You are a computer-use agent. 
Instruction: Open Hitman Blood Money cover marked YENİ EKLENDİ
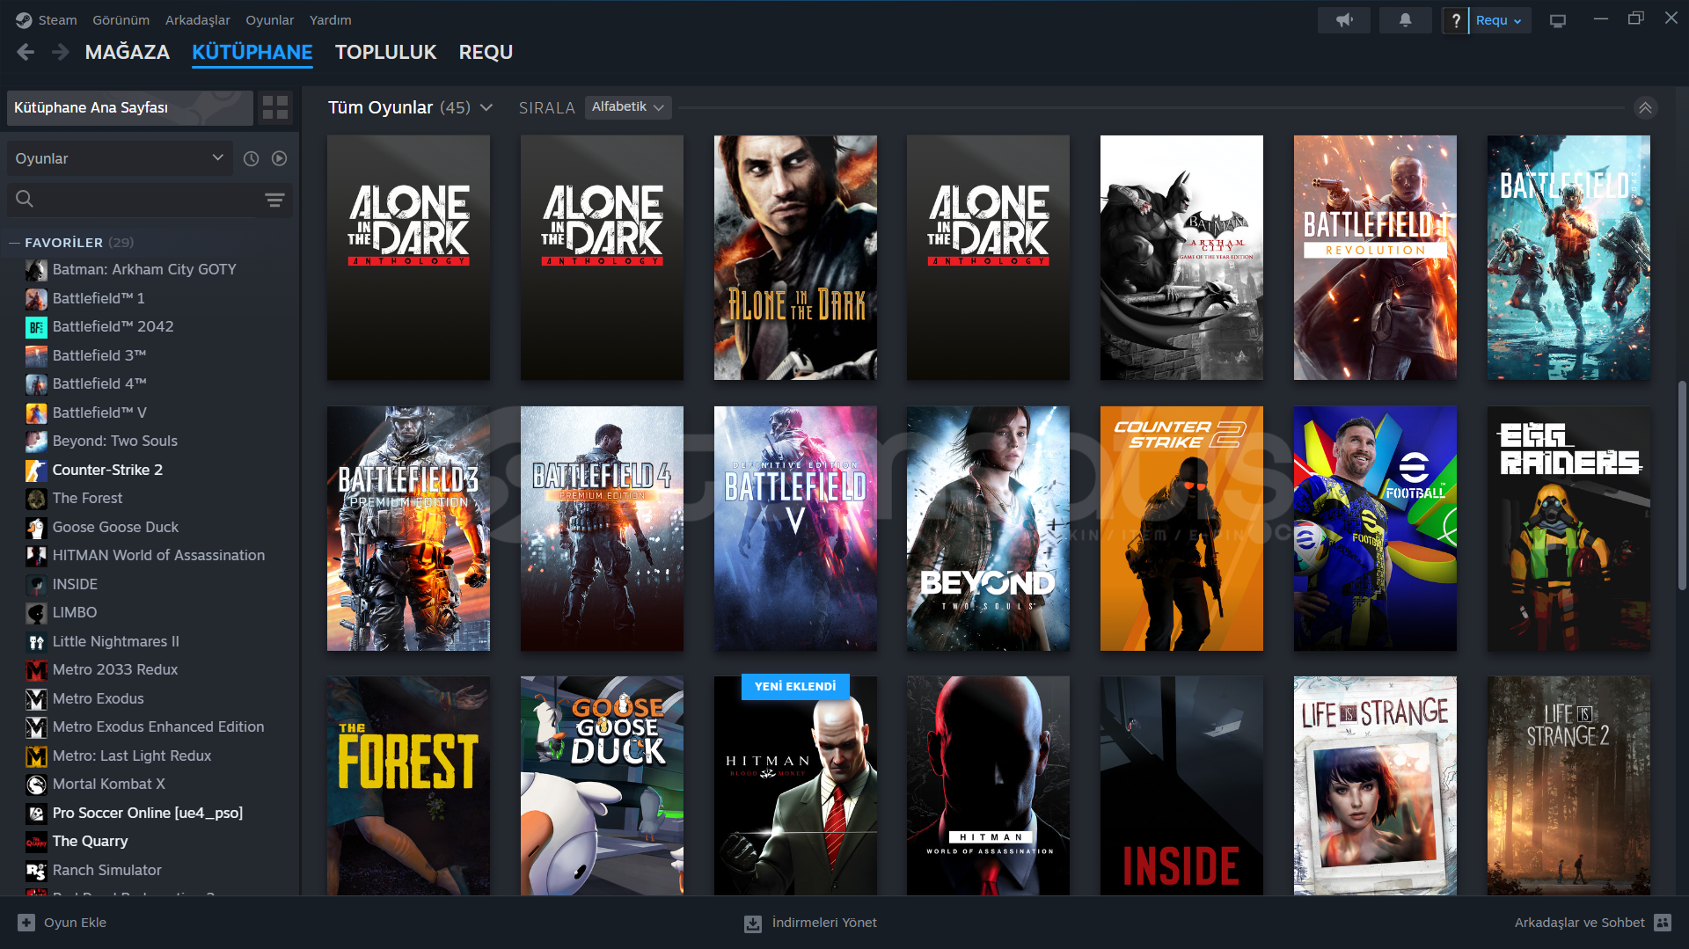click(795, 786)
